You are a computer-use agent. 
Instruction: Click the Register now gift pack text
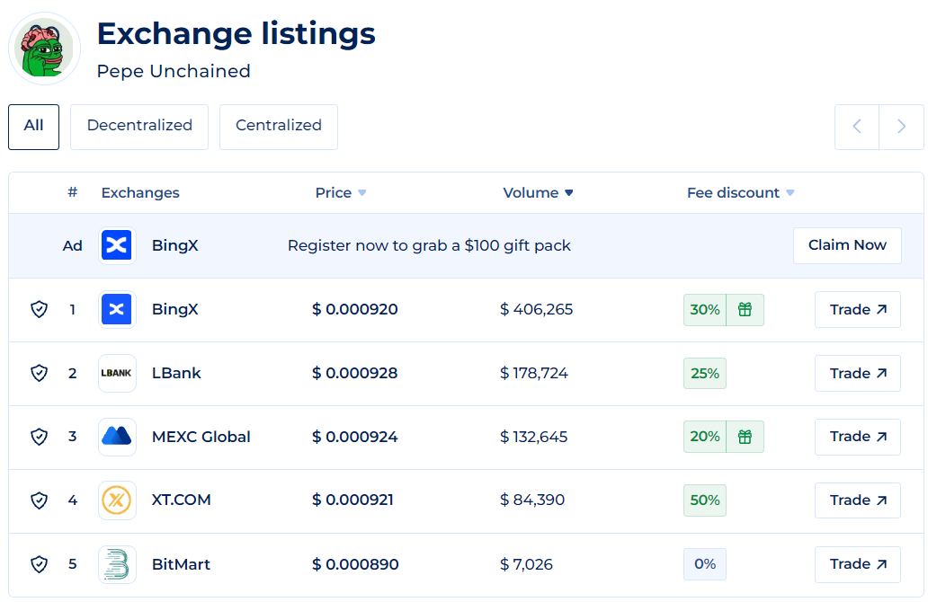pyautogui.click(x=429, y=245)
